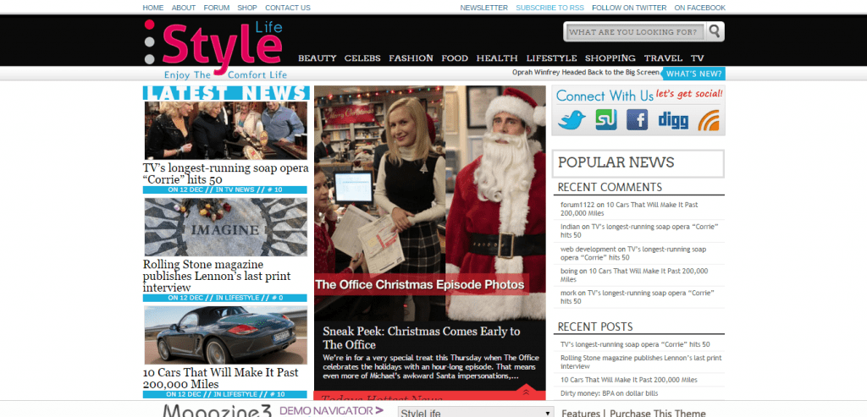Open the Shop link
Image resolution: width=867 pixels, height=417 pixels.
click(x=247, y=8)
